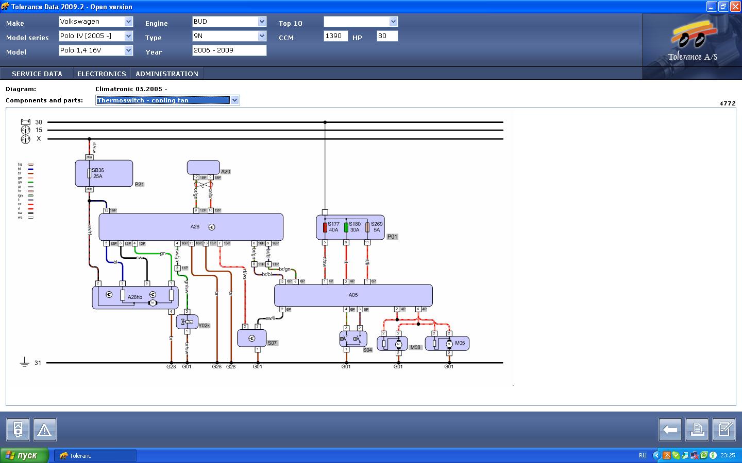The width and height of the screenshot is (742, 463).
Task: Select the M05 fan motor component
Action: point(447,343)
